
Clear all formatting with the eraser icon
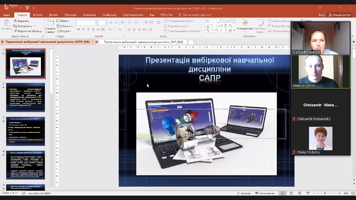(122, 23)
